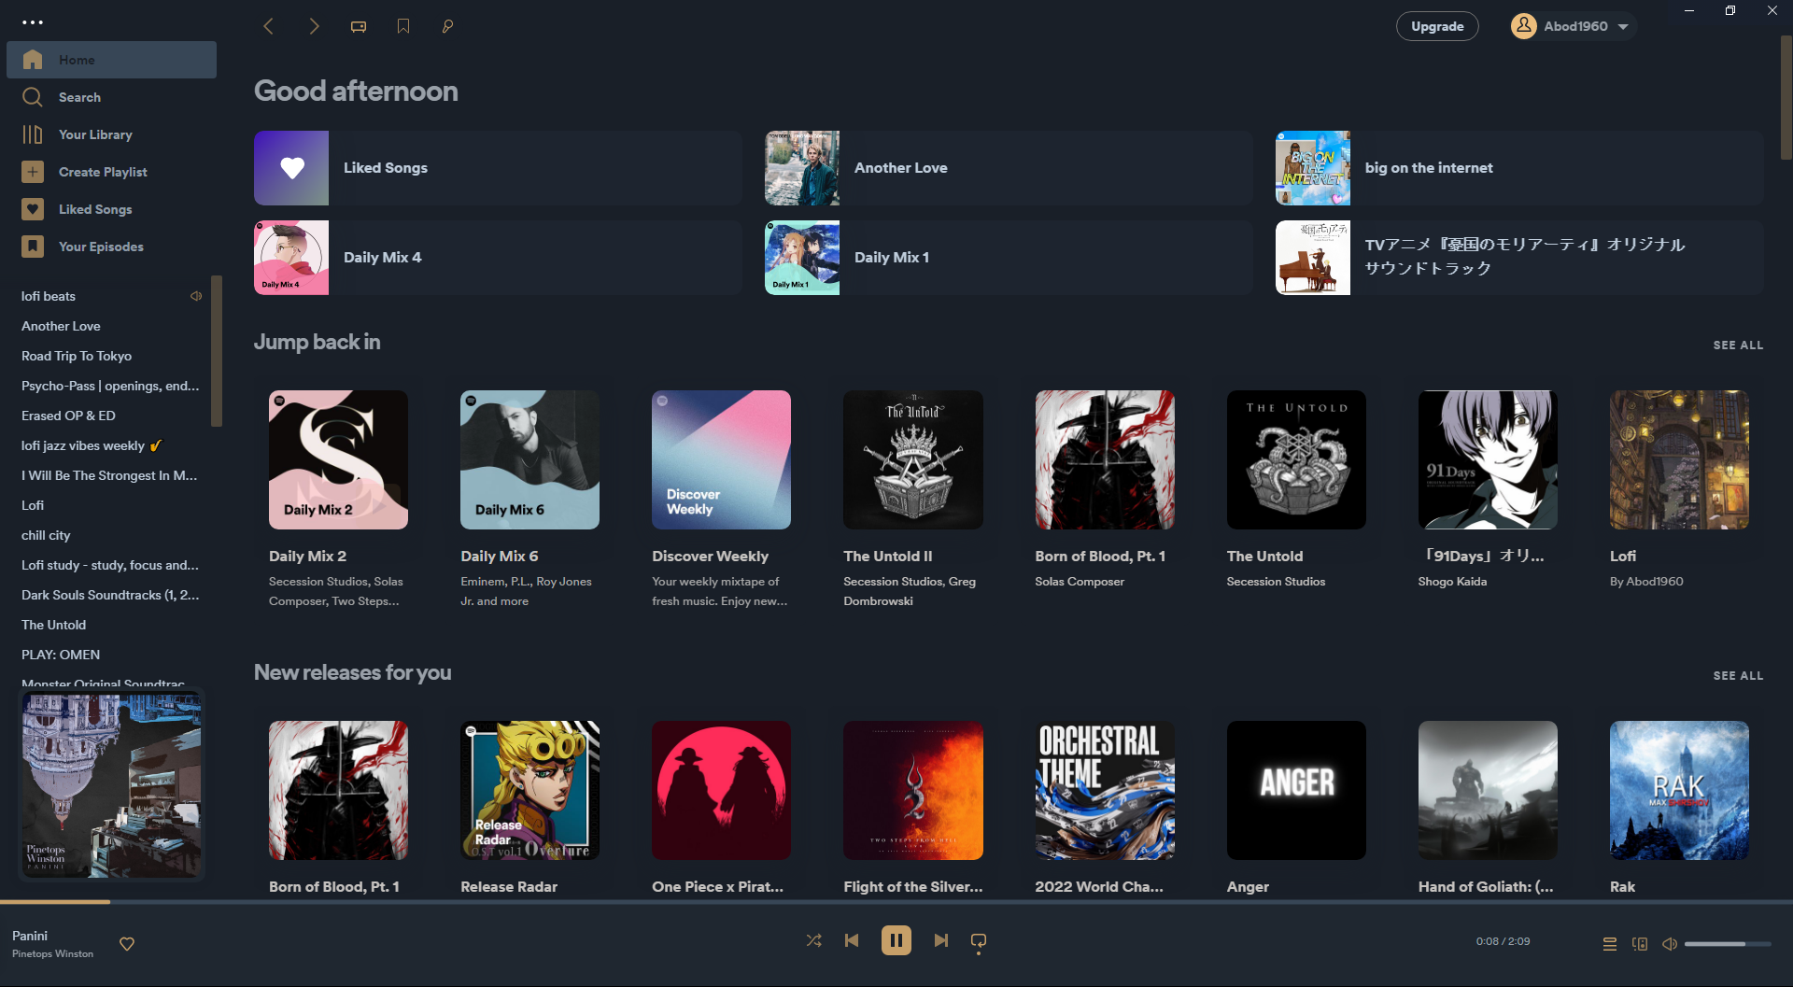1793x987 pixels.
Task: Open playlist Dark Souls Soundtracks
Action: coord(110,595)
